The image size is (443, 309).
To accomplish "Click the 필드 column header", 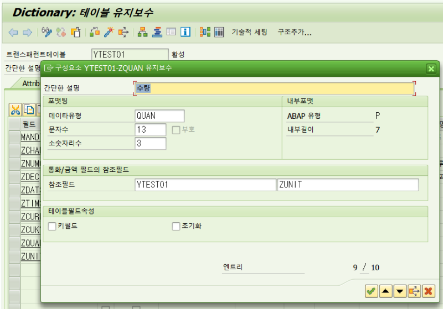I will coord(30,124).
